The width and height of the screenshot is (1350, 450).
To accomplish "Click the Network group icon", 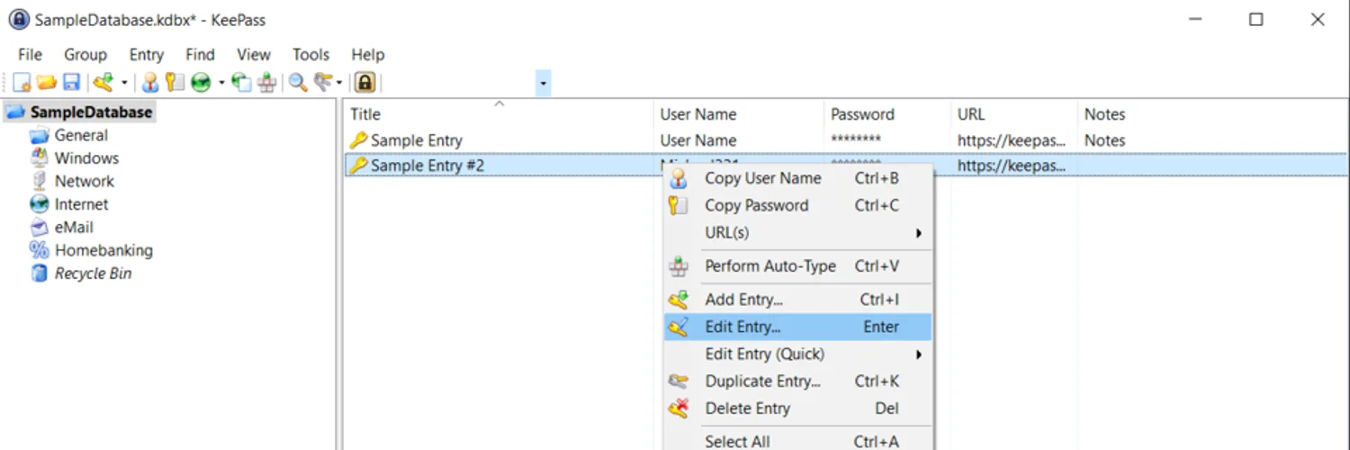I will click(x=39, y=181).
